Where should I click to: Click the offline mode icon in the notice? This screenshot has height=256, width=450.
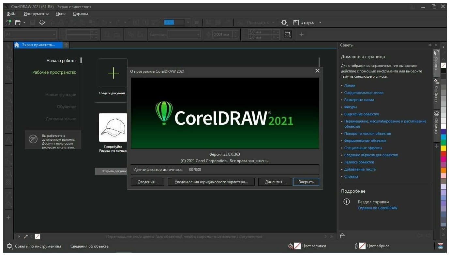pos(33,139)
